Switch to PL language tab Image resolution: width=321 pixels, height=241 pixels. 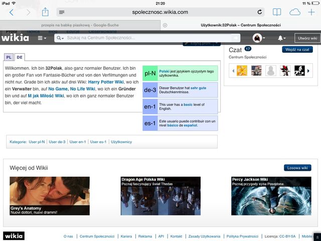click(9, 57)
